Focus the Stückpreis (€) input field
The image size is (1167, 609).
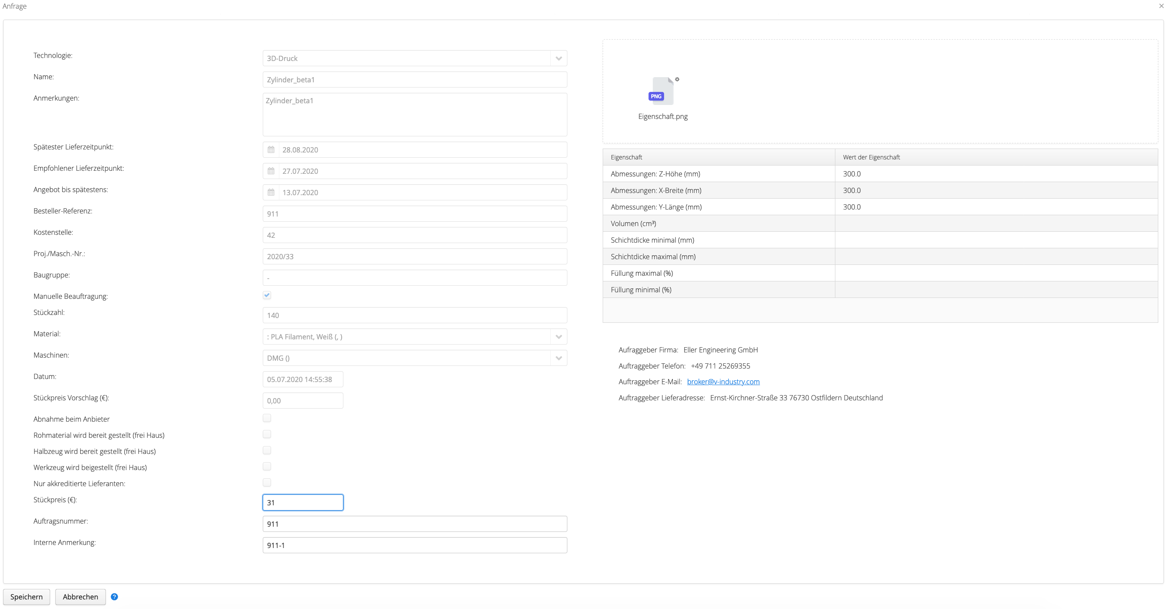tap(302, 503)
